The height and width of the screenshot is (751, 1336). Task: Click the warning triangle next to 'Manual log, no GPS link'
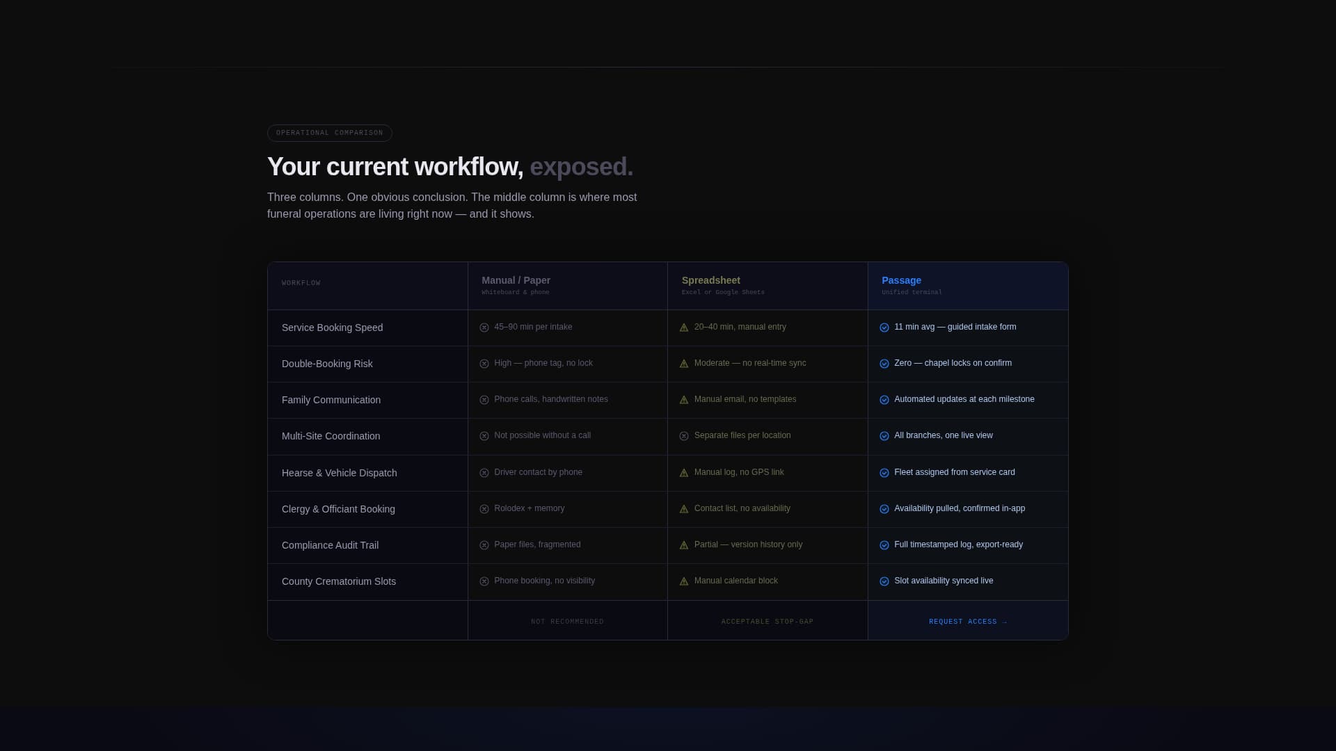tap(684, 473)
